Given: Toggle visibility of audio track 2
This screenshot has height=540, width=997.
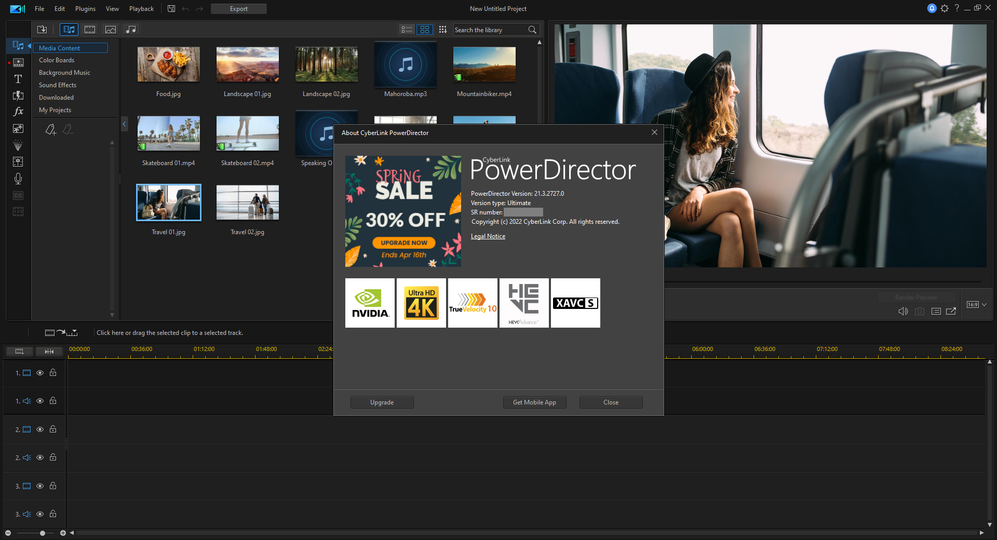Looking at the screenshot, I should point(40,457).
